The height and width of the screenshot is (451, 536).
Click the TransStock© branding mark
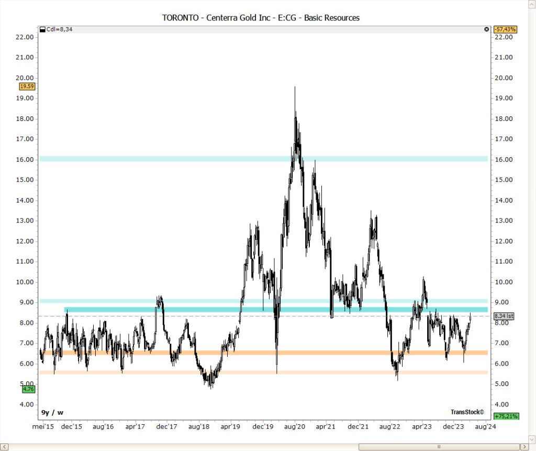click(x=467, y=412)
